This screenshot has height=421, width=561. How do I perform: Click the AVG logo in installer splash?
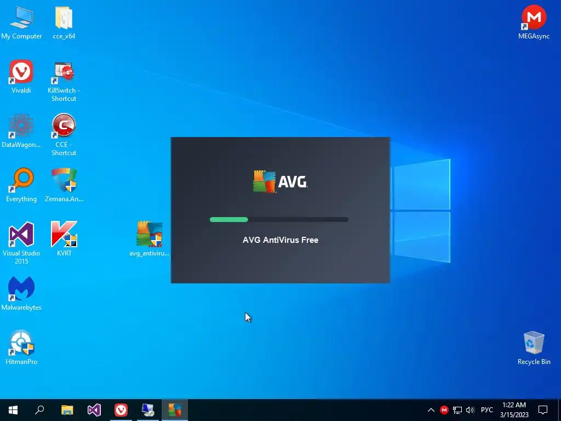280,181
